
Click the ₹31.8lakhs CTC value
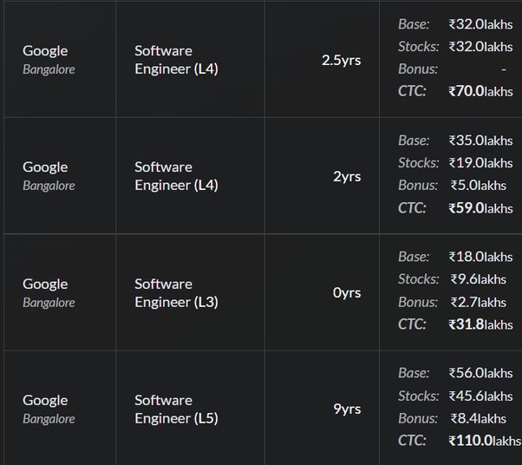click(480, 324)
